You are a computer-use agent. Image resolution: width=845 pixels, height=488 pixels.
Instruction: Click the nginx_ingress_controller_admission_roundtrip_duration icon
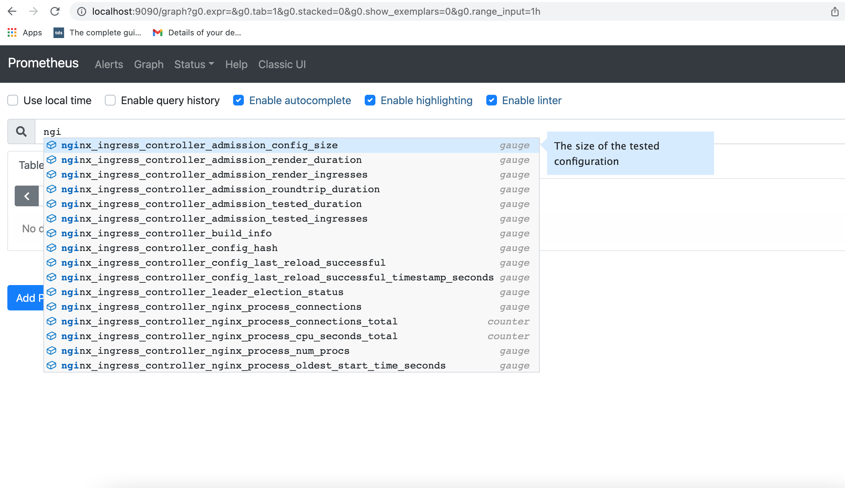[53, 189]
